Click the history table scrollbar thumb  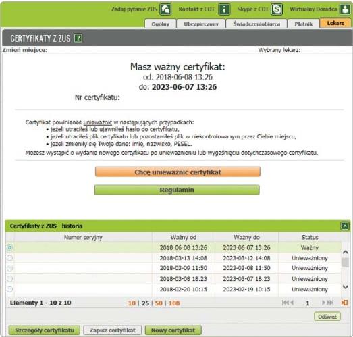(x=345, y=263)
